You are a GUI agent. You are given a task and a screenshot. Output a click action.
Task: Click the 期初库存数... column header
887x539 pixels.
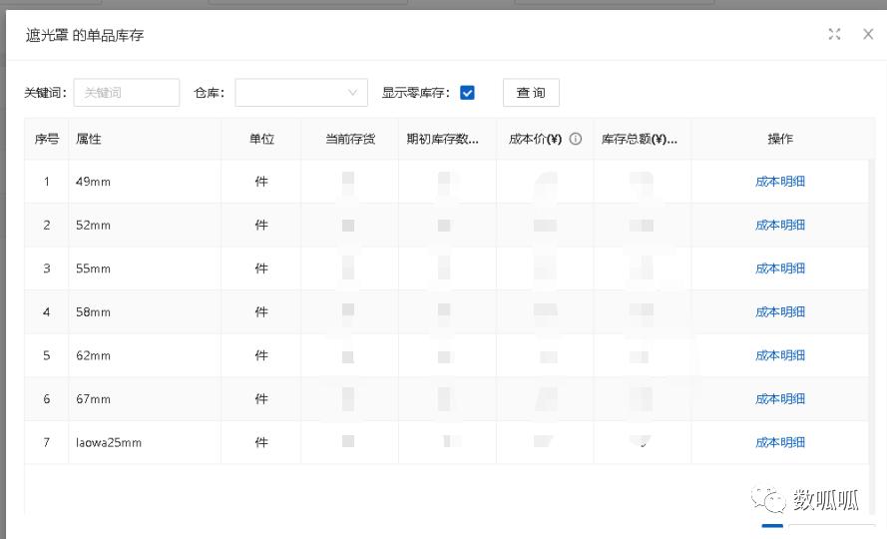click(x=447, y=139)
